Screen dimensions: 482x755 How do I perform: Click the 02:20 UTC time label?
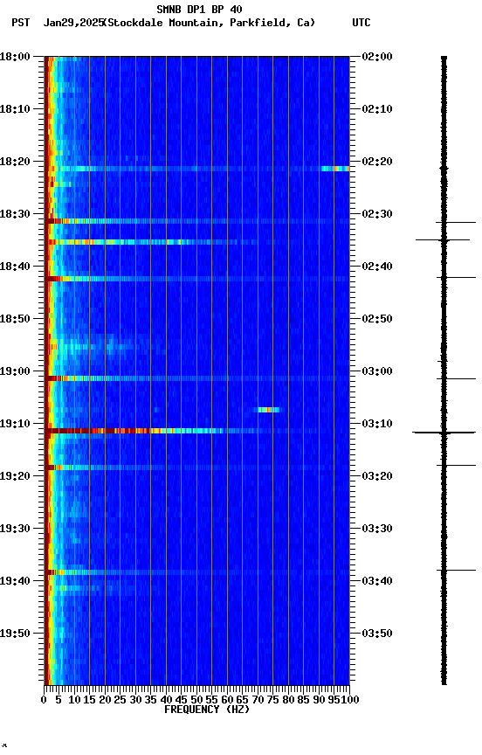coord(377,162)
